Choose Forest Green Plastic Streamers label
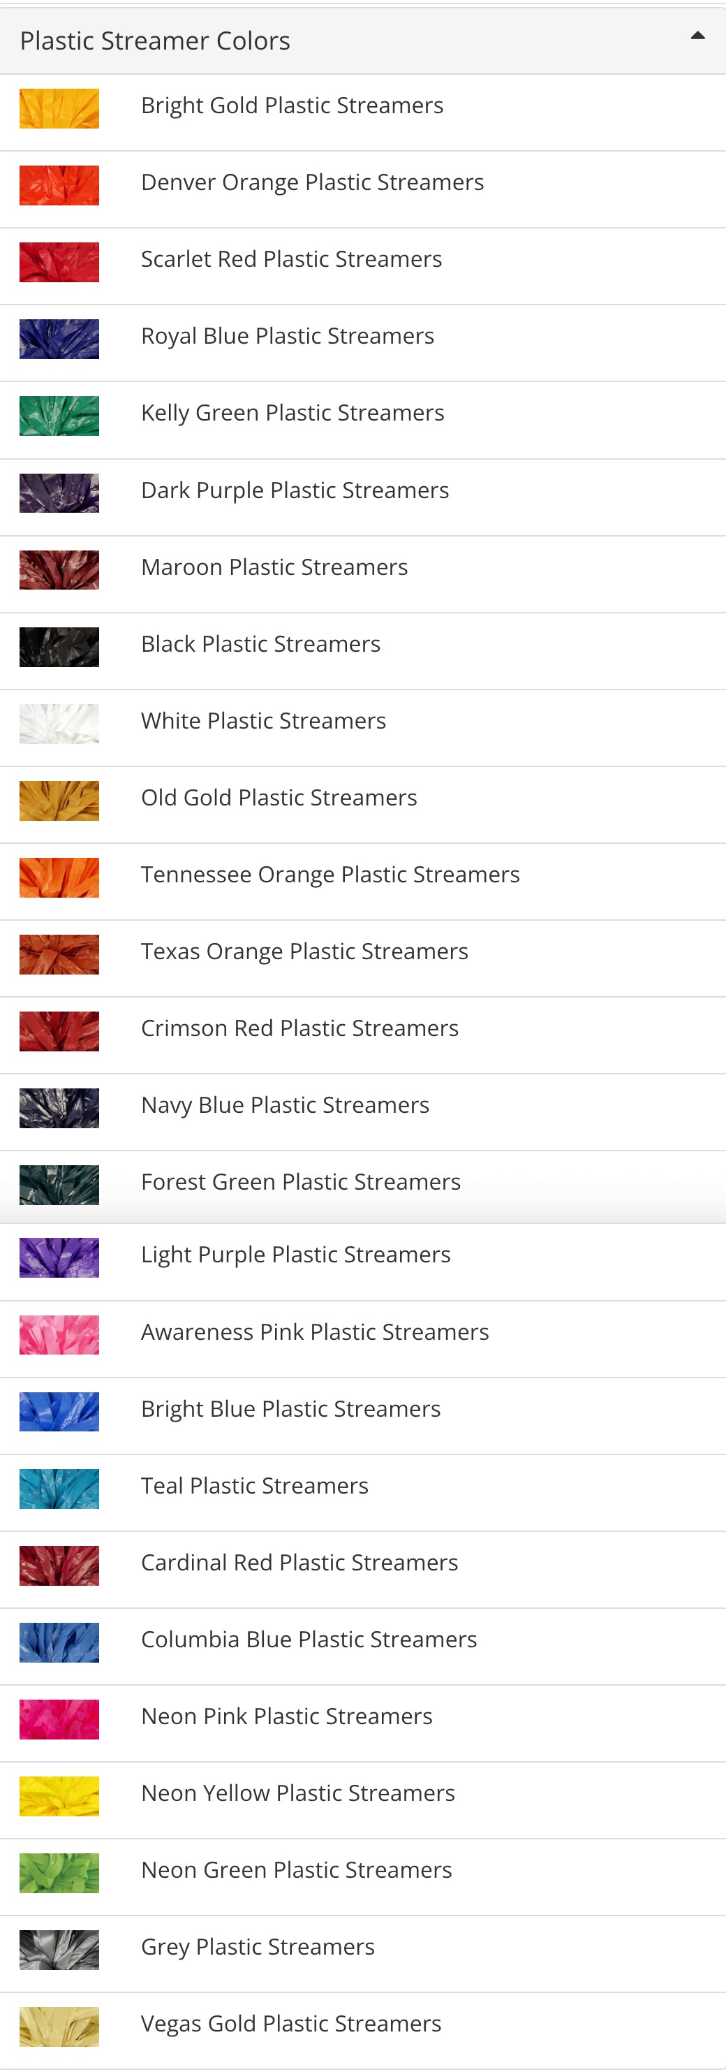This screenshot has height=2072, width=726. (x=301, y=1181)
